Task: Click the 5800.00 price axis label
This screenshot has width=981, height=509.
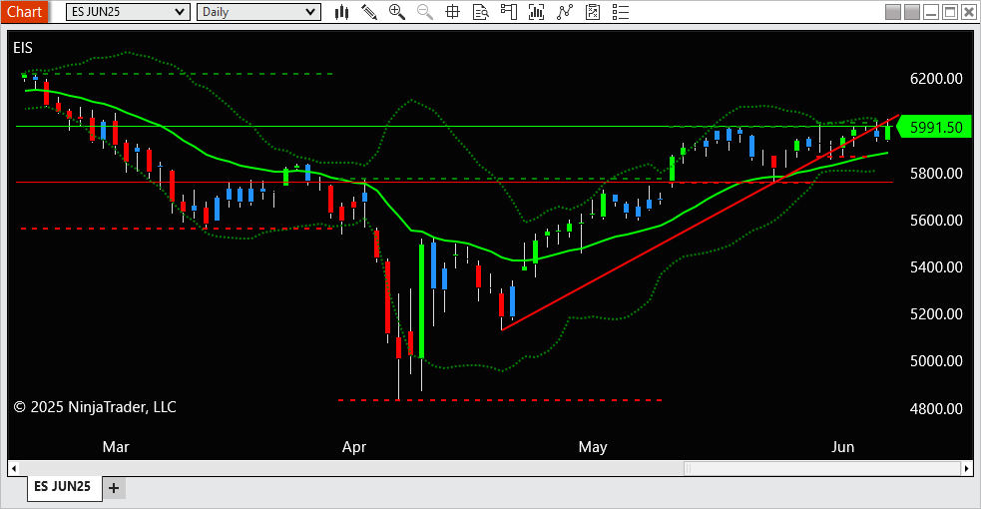Action: coord(936,174)
